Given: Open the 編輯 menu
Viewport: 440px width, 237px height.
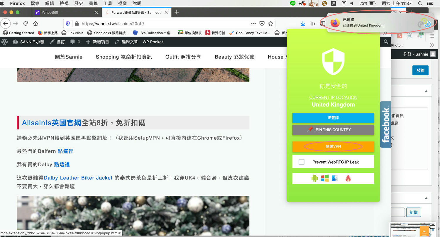Looking at the screenshot, I should click(x=50, y=4).
